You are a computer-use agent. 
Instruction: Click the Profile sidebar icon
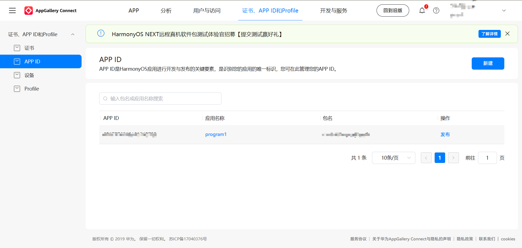click(x=17, y=89)
